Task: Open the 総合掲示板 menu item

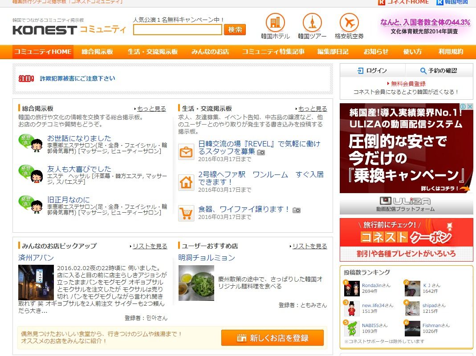Action: (x=97, y=52)
